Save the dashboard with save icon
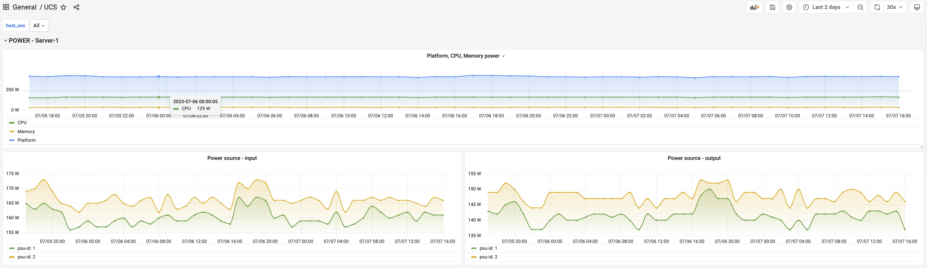The height and width of the screenshot is (268, 927). pyautogui.click(x=772, y=7)
